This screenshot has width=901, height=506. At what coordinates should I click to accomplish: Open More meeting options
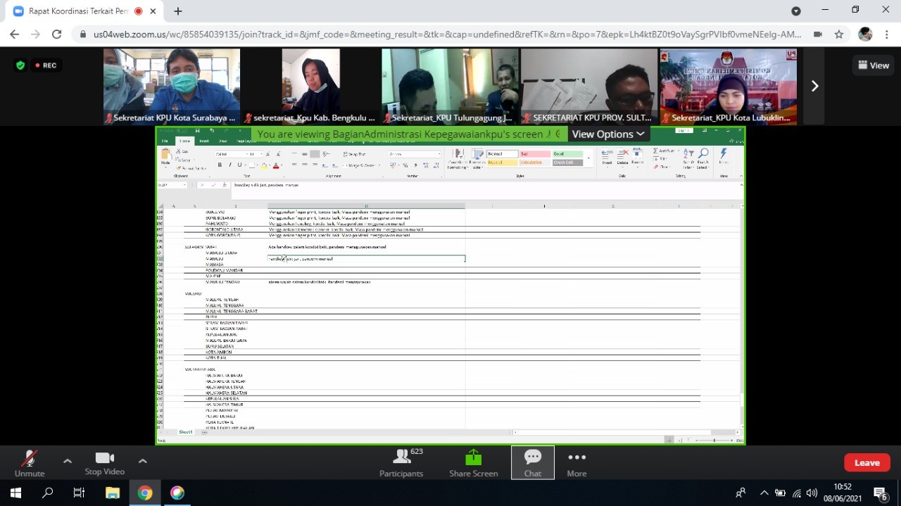click(576, 462)
